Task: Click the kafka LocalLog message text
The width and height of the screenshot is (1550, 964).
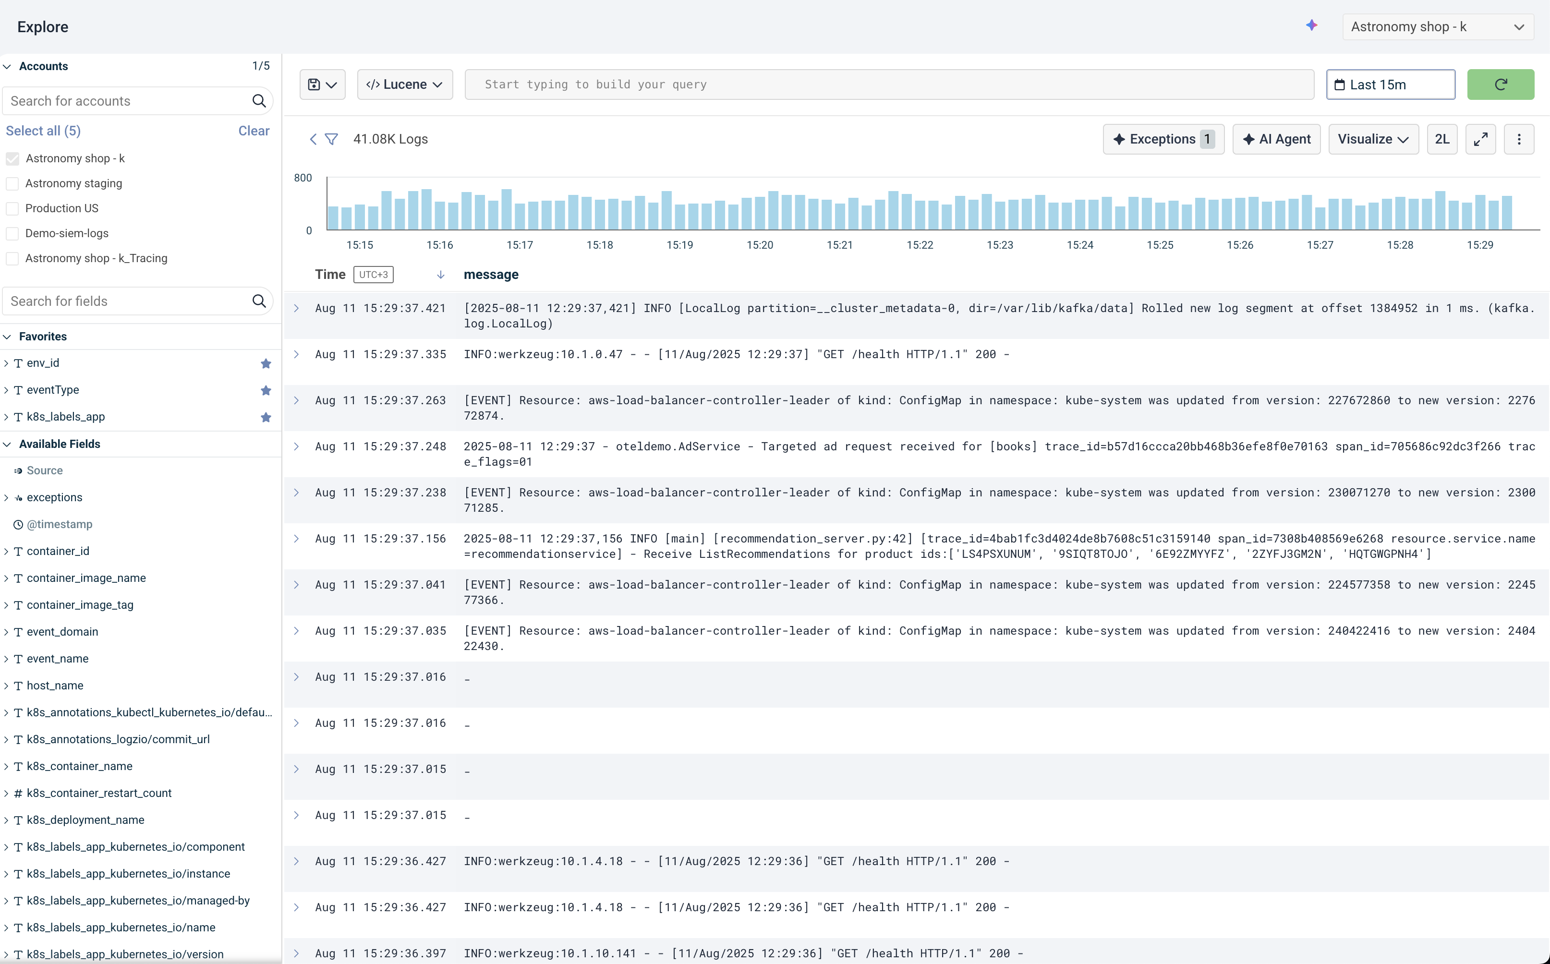Action: 1000,315
